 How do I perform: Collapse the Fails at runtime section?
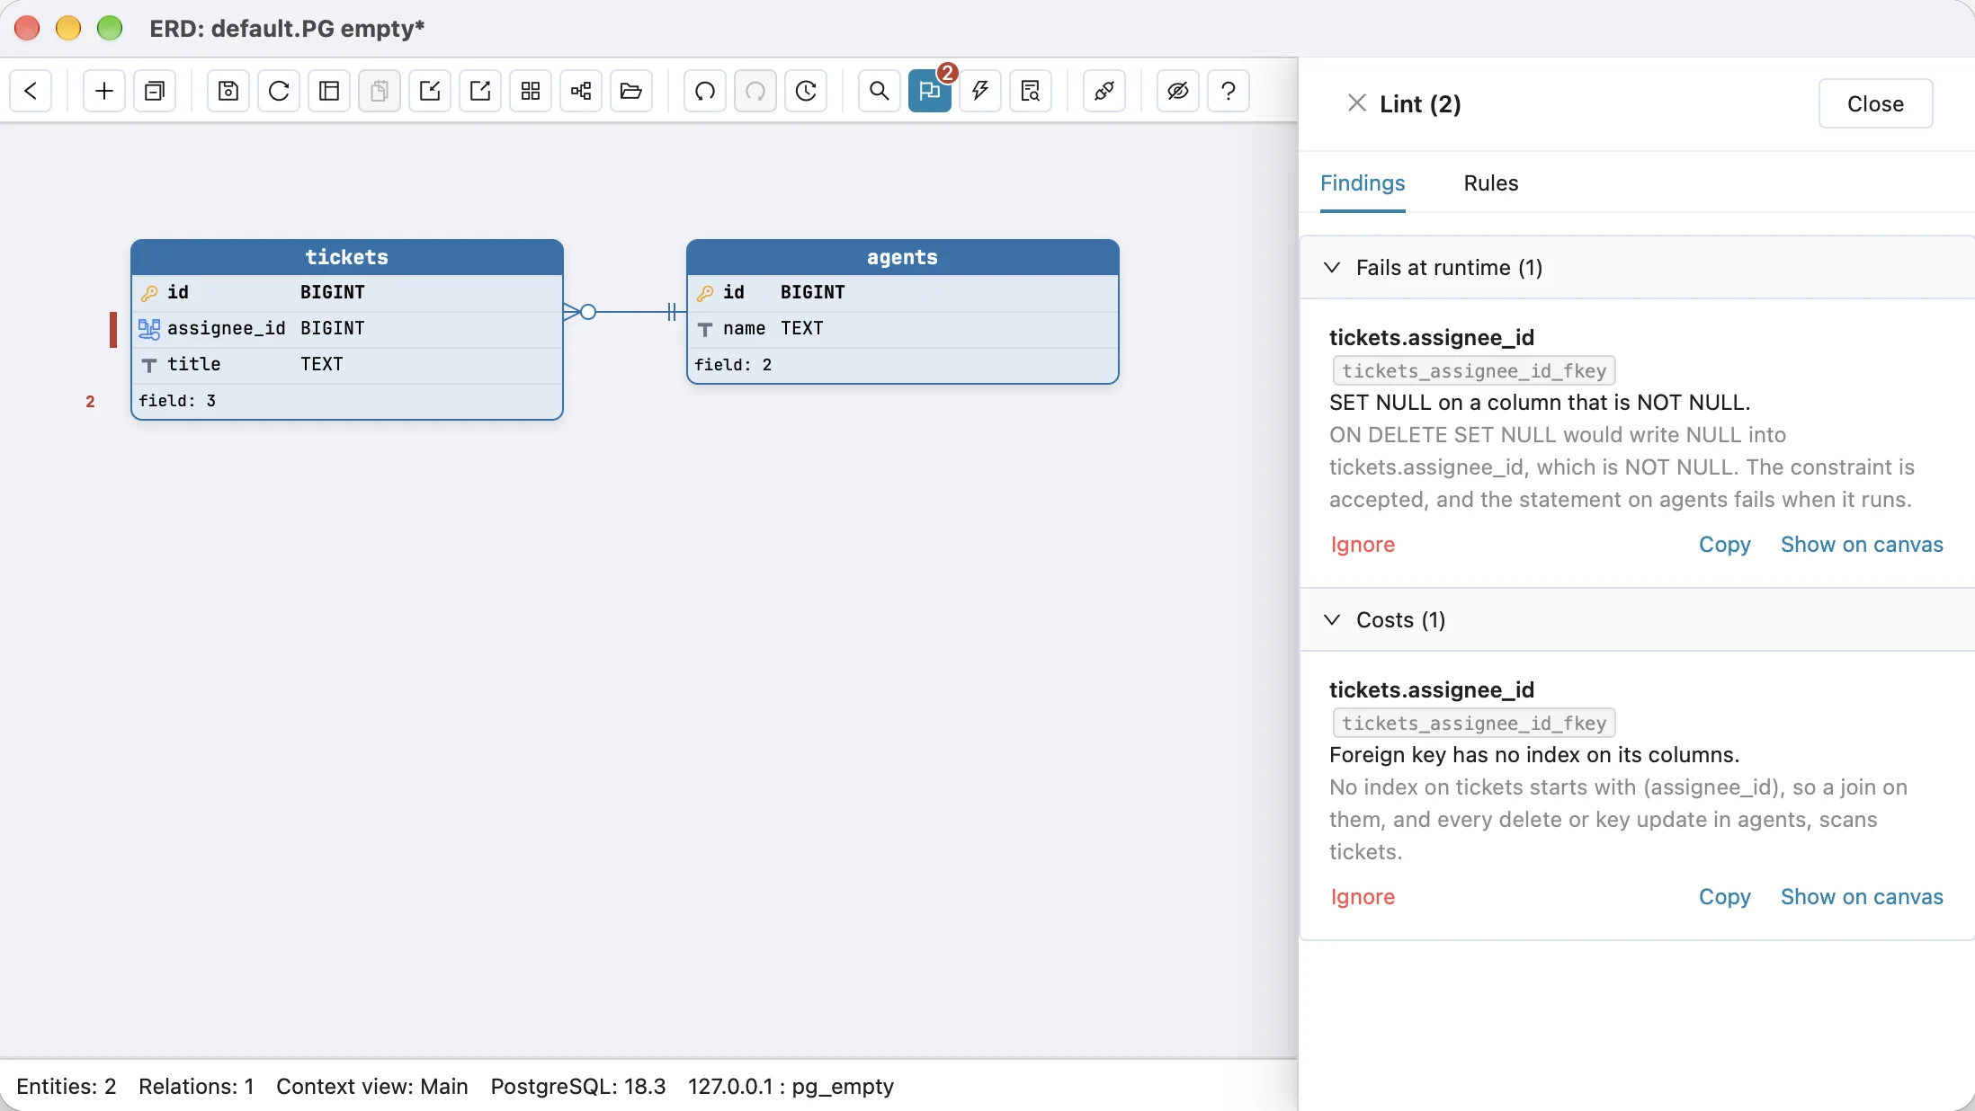click(x=1637, y=268)
